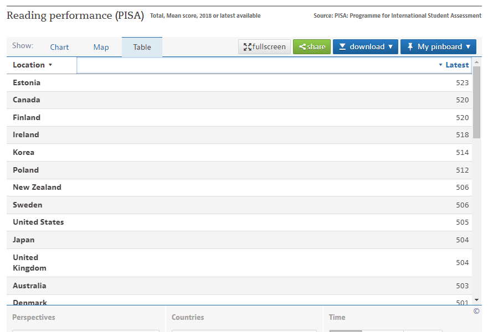The width and height of the screenshot is (488, 332).
Task: Open the My pinboard dropdown
Action: [438, 46]
